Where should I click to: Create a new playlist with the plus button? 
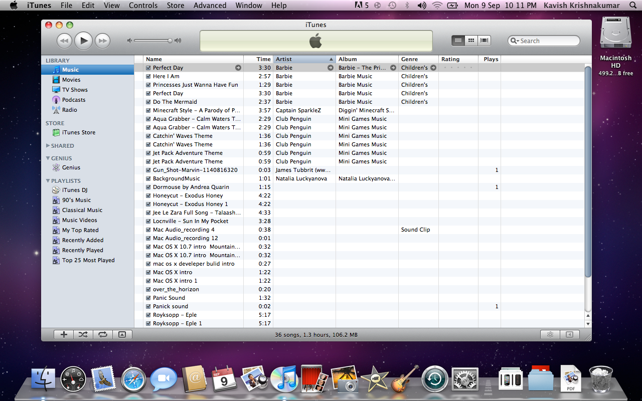pos(63,334)
